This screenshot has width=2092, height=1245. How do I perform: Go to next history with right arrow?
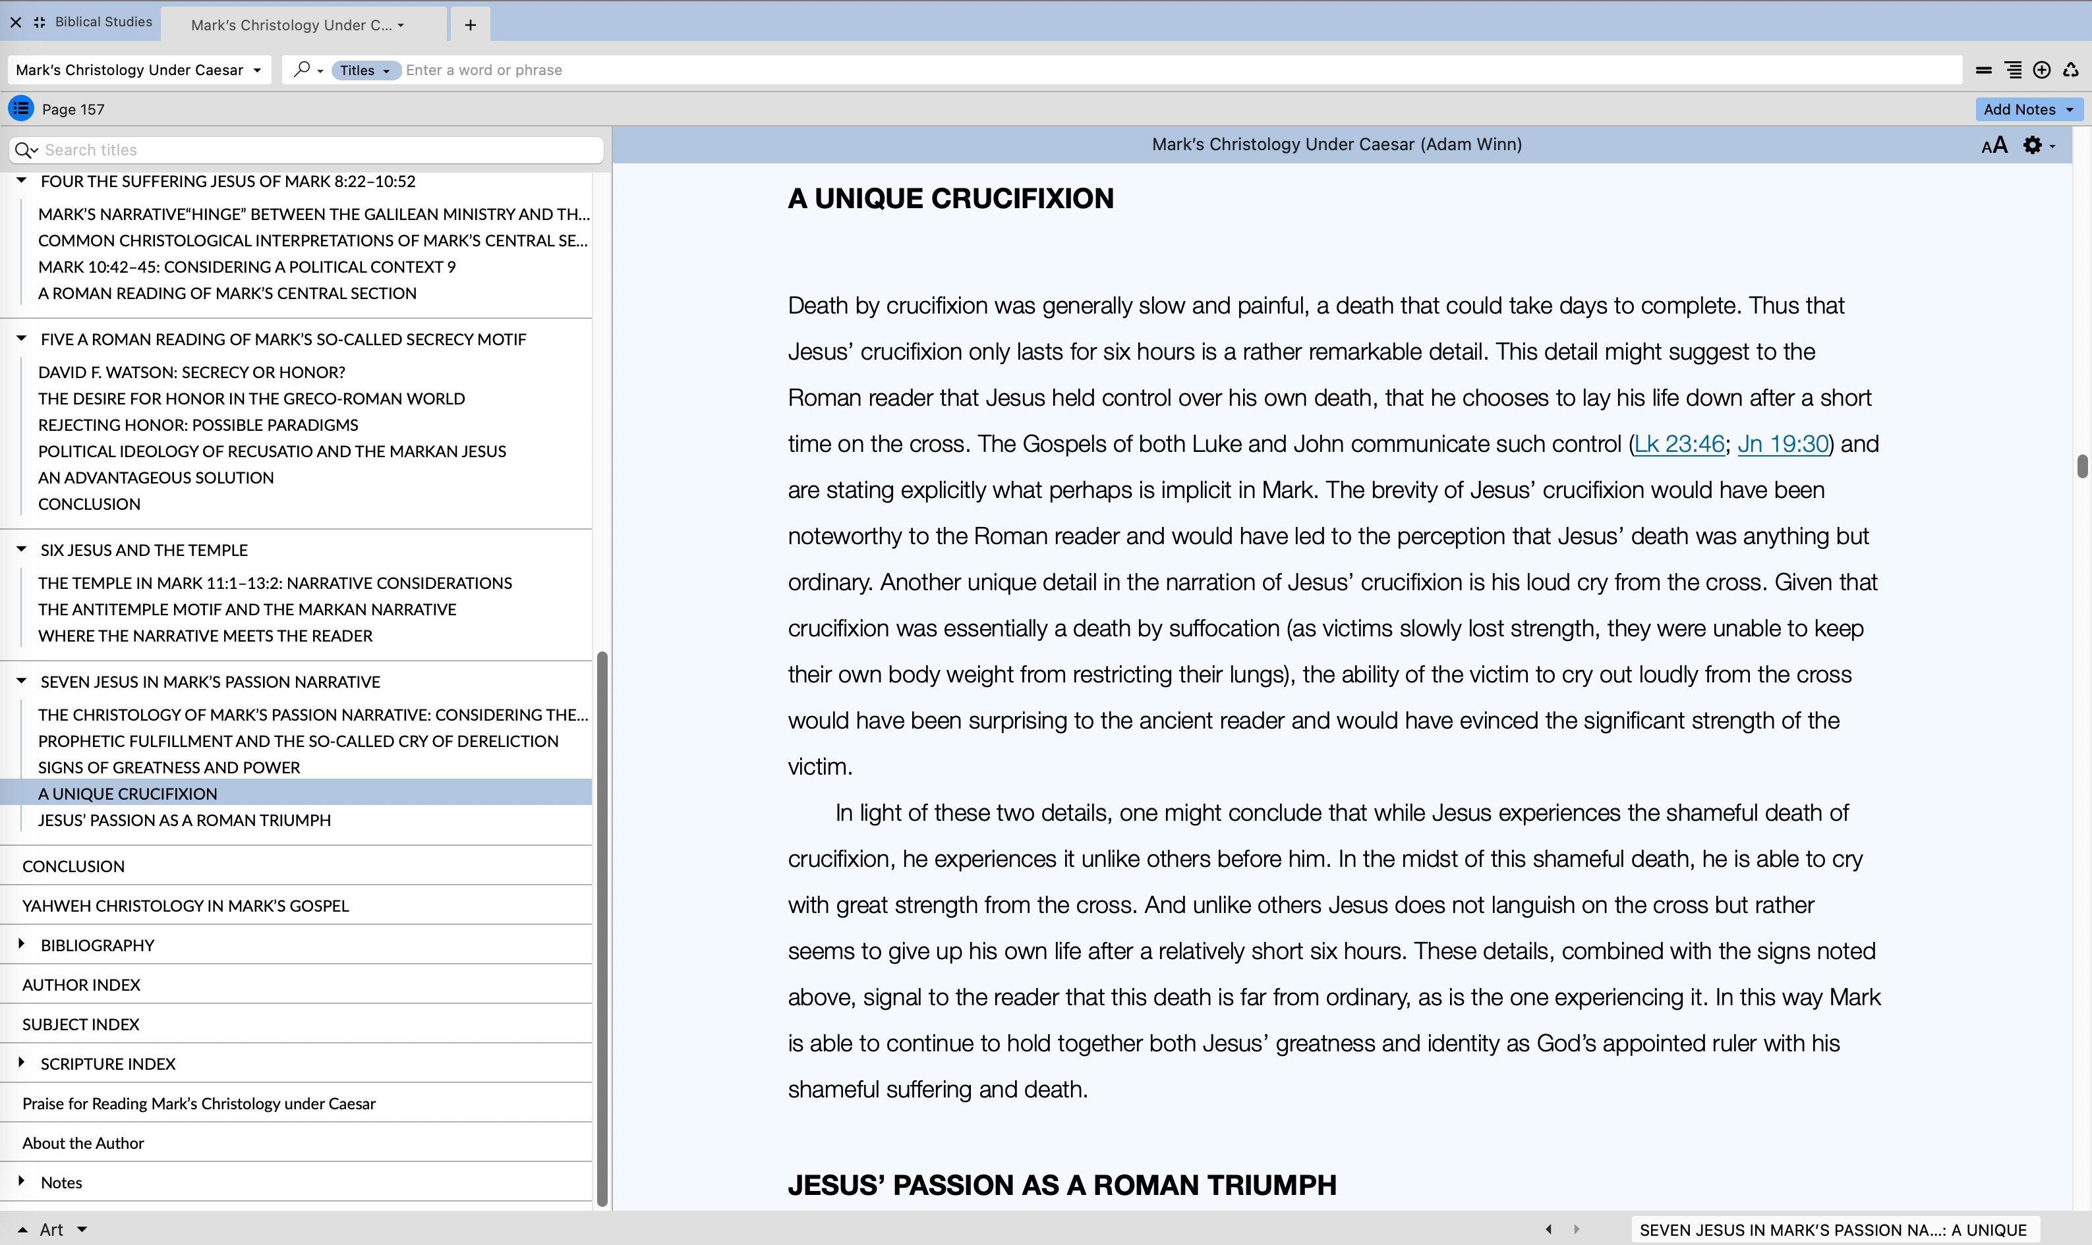(x=1576, y=1229)
